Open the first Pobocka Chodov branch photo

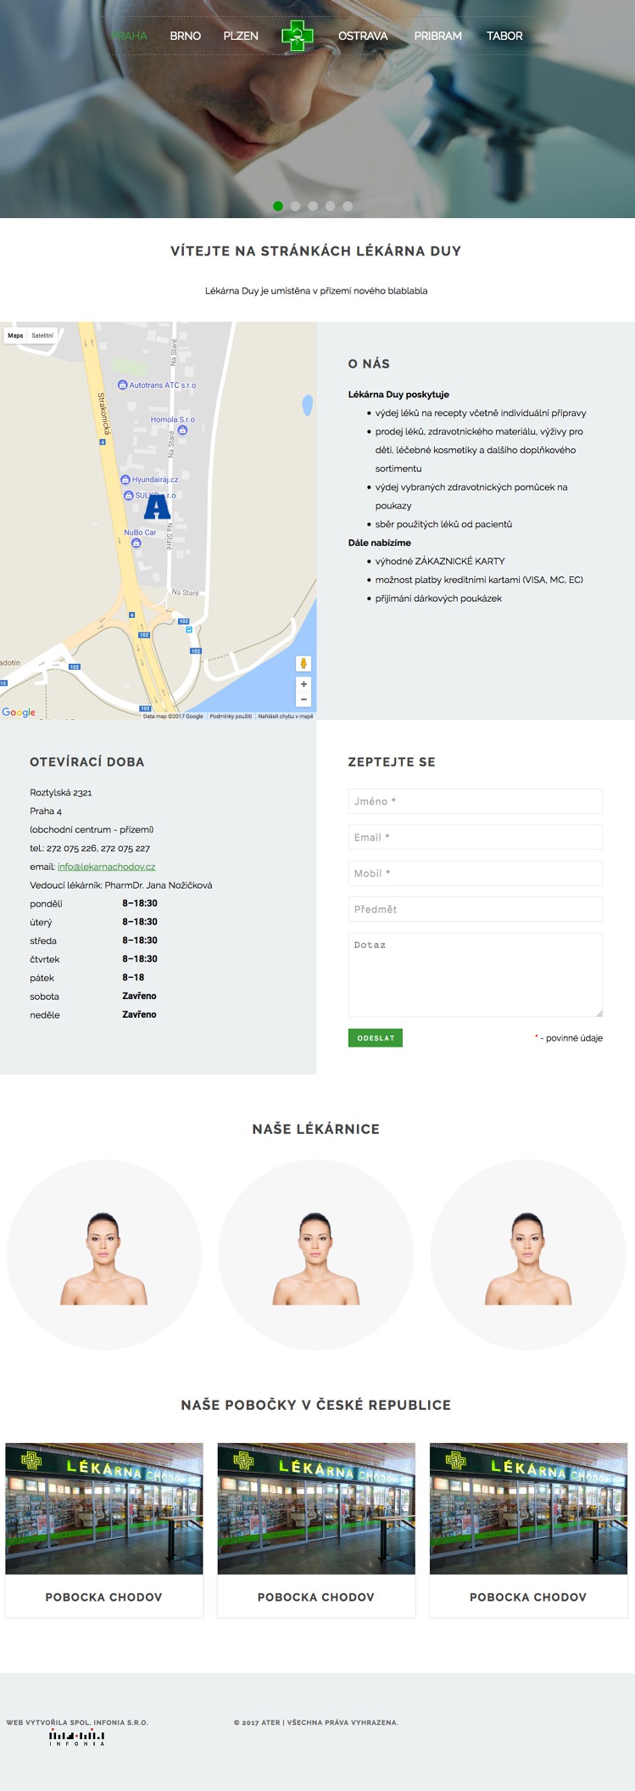coord(104,1508)
